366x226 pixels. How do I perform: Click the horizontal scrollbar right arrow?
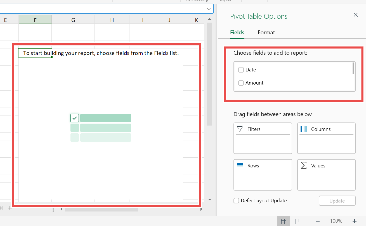click(x=201, y=209)
